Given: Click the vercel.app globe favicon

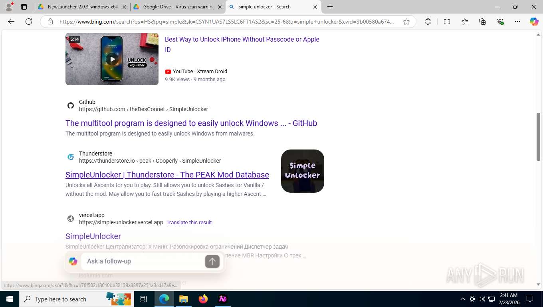Looking at the screenshot, I should coord(71,219).
